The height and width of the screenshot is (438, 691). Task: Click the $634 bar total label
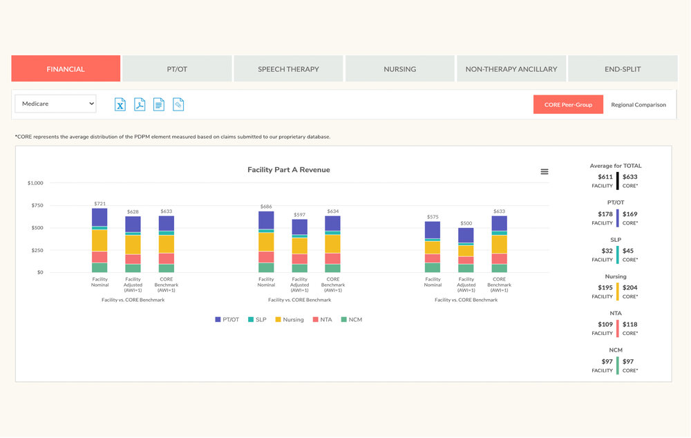tap(333, 211)
